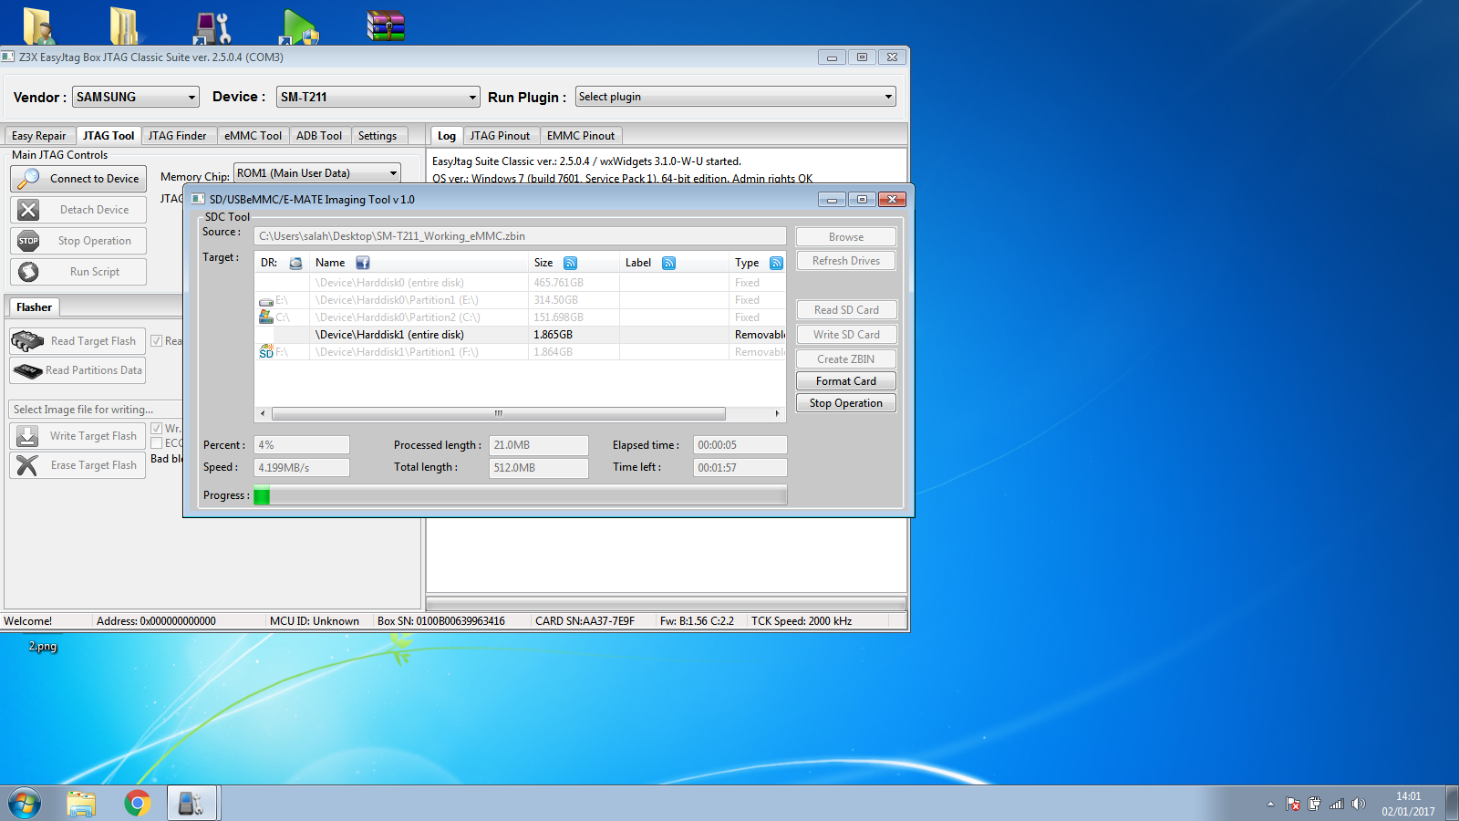The width and height of the screenshot is (1459, 821).
Task: Click the Write SD Card button
Action: [x=846, y=335]
